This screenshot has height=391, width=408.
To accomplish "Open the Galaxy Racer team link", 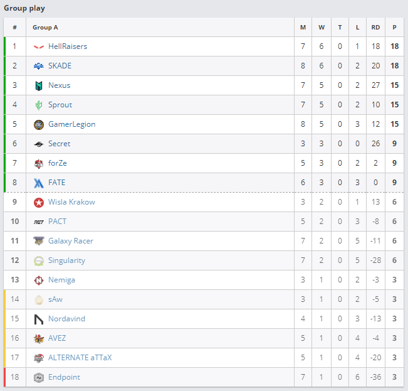I will point(70,241).
